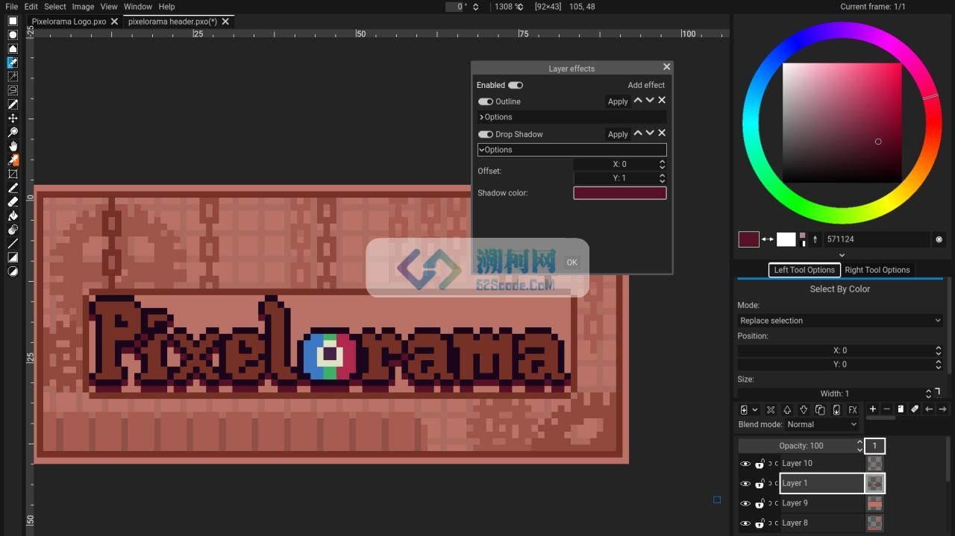Collapse the Drop Shadow Options section
The height and width of the screenshot is (536, 955).
[572, 150]
